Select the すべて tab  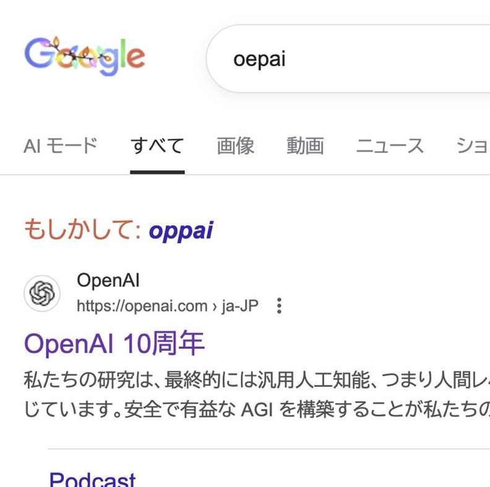157,146
